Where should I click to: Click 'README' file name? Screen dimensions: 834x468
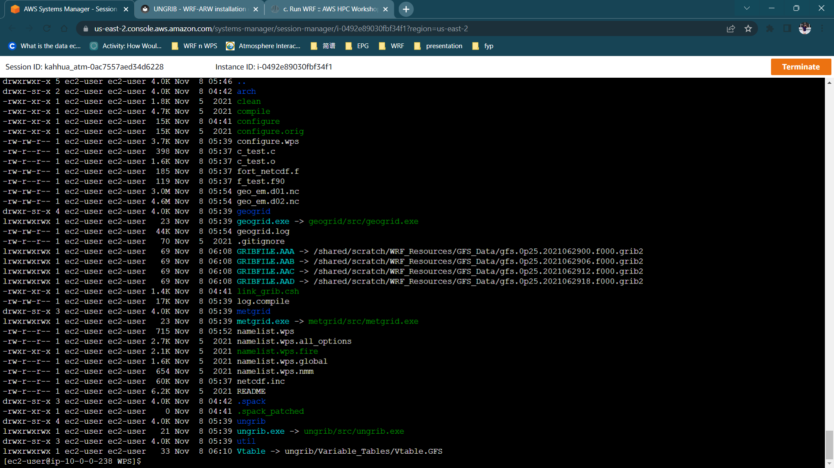(x=251, y=392)
